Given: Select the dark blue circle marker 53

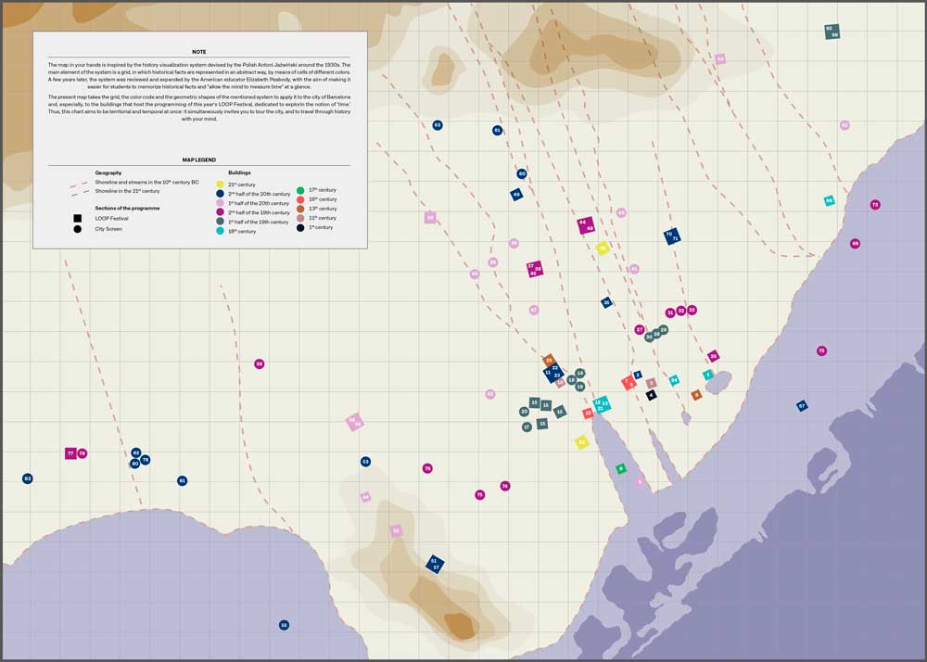Looking at the screenshot, I should tap(365, 462).
